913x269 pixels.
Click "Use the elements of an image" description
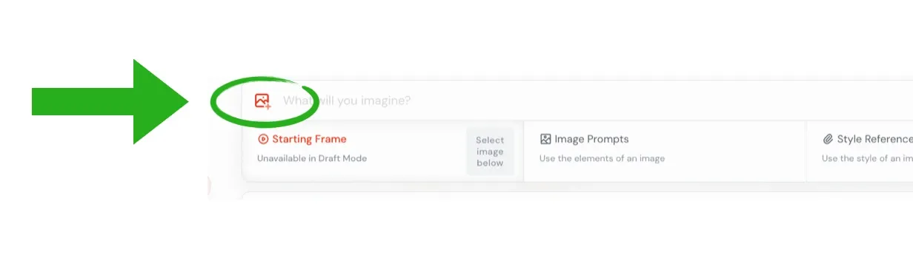[602, 158]
